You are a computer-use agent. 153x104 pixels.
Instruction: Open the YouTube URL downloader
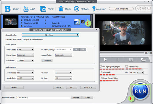click(26, 9)
